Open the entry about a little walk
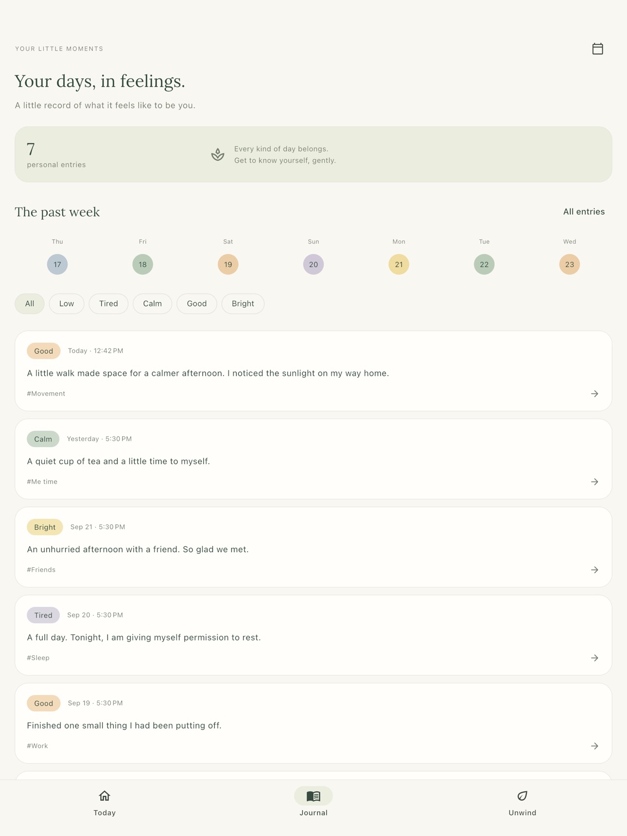This screenshot has height=836, width=627. (313, 371)
